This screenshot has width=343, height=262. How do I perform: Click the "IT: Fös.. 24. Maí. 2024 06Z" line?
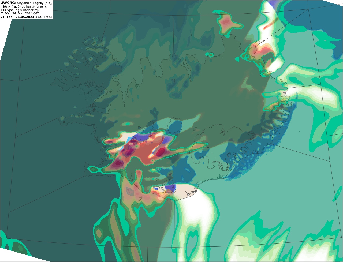[x=20, y=13]
